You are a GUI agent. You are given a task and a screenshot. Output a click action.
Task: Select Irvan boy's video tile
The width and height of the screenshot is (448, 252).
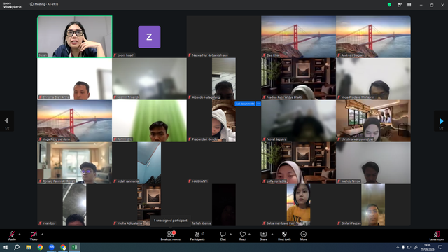pyautogui.click(x=75, y=205)
